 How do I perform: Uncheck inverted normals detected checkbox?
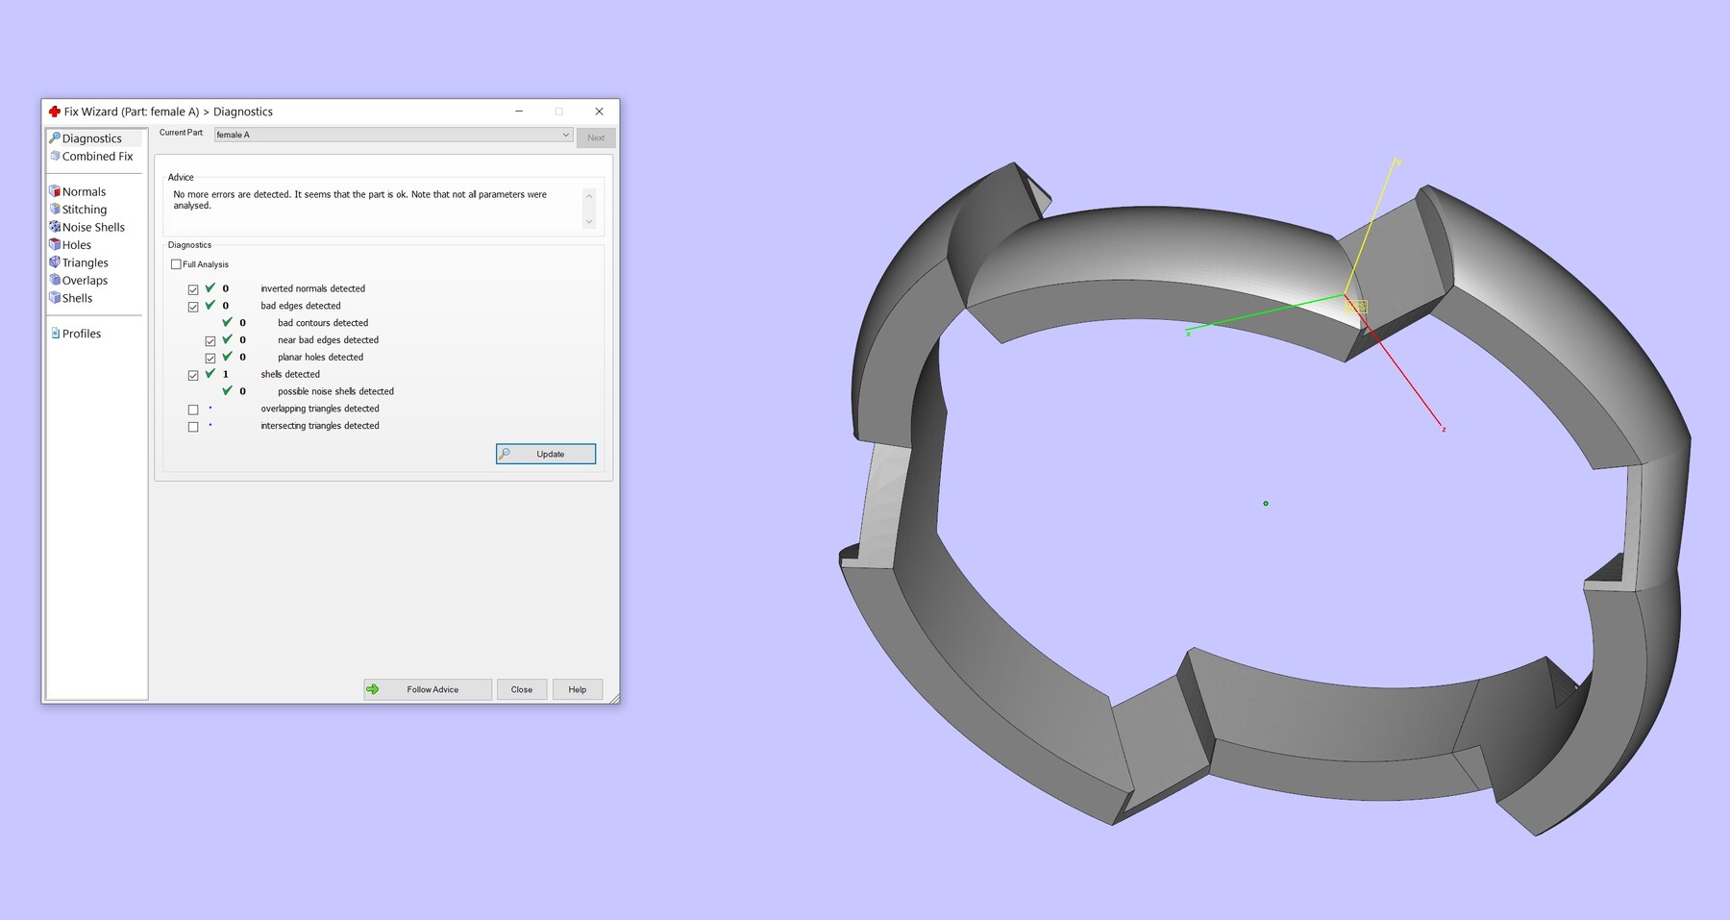click(x=193, y=289)
